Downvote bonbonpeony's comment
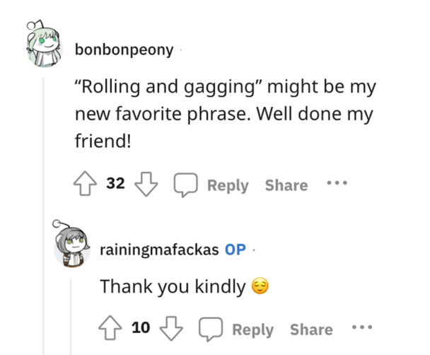430x355 pixels. tap(145, 185)
